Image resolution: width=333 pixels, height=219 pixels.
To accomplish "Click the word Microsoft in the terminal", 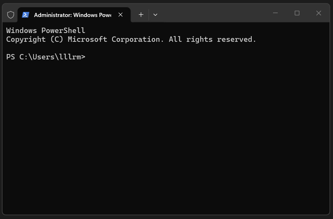I will click(88, 40).
